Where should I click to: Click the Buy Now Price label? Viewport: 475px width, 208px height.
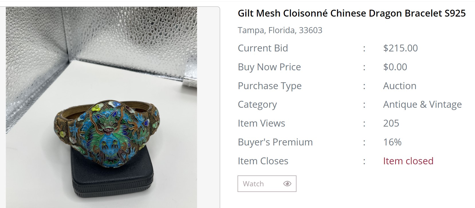269,67
